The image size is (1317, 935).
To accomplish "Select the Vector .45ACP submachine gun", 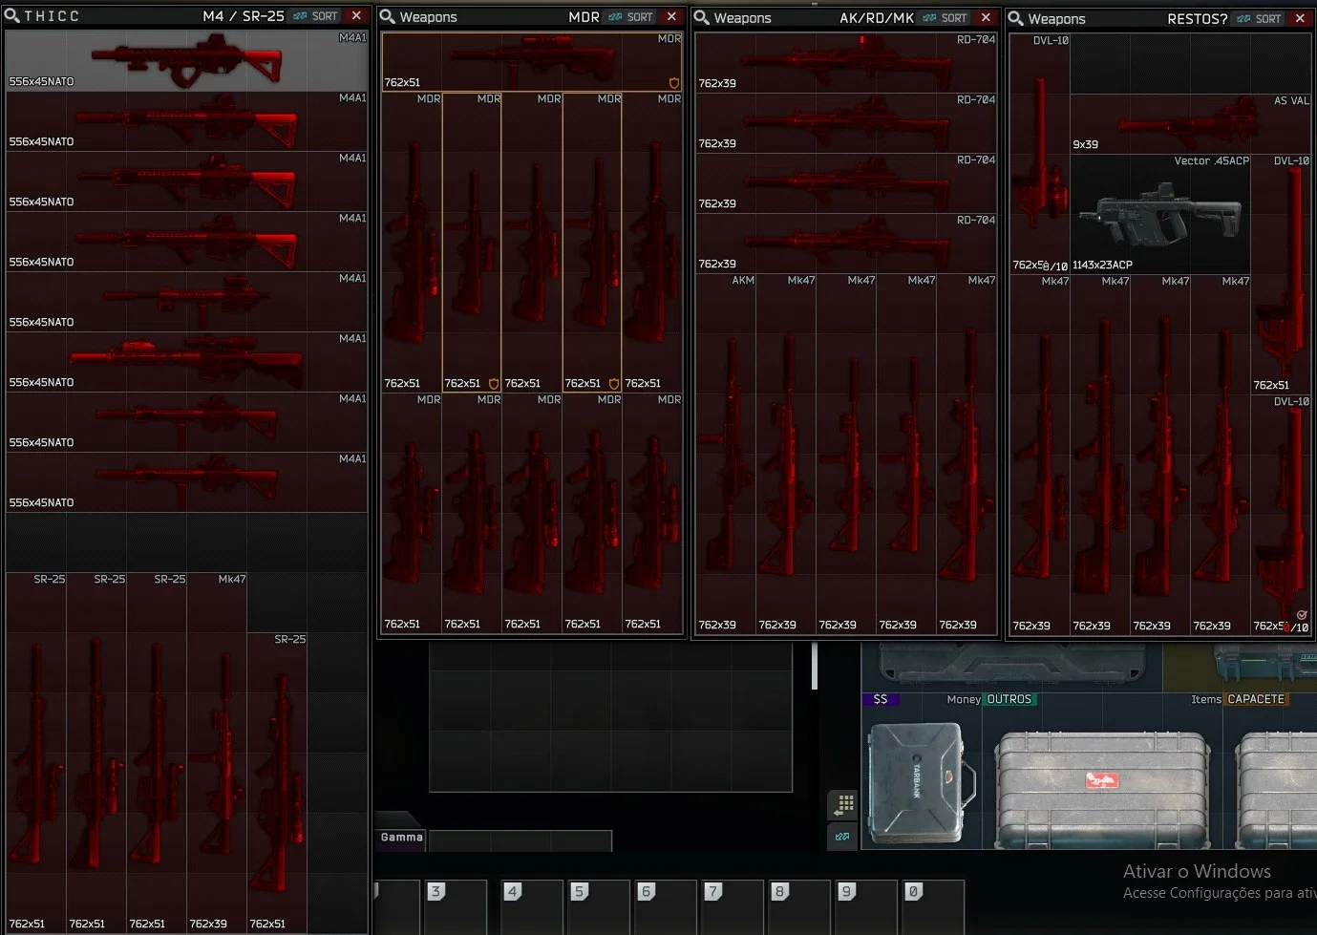I will pyautogui.click(x=1160, y=214).
